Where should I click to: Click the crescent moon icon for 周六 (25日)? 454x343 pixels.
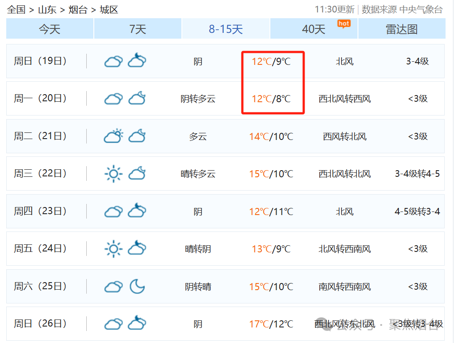pos(137,287)
